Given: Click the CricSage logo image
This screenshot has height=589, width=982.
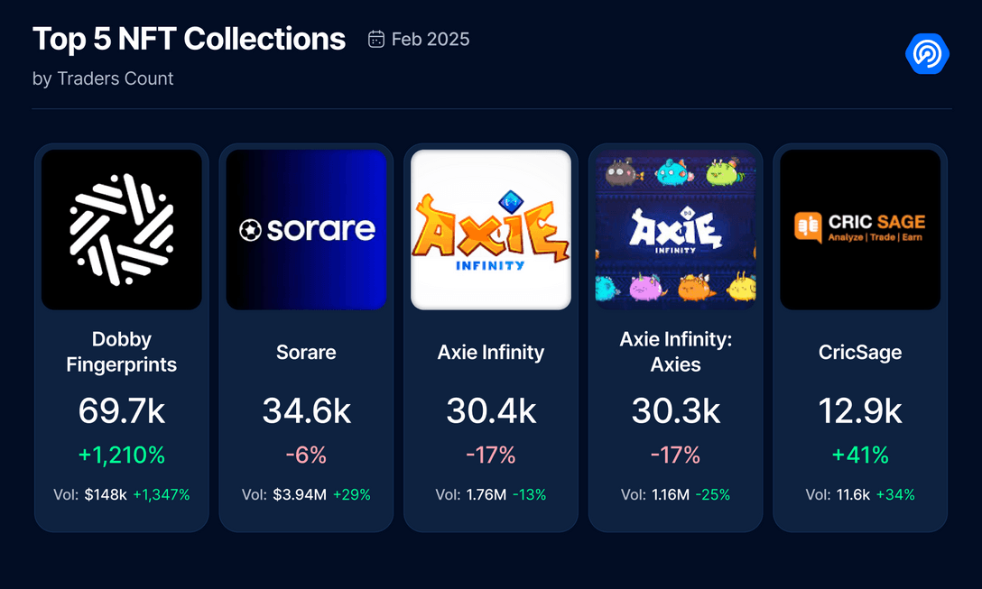Looking at the screenshot, I should tap(860, 229).
